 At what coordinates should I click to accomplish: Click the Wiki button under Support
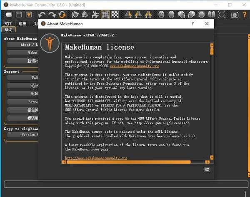[25, 94]
